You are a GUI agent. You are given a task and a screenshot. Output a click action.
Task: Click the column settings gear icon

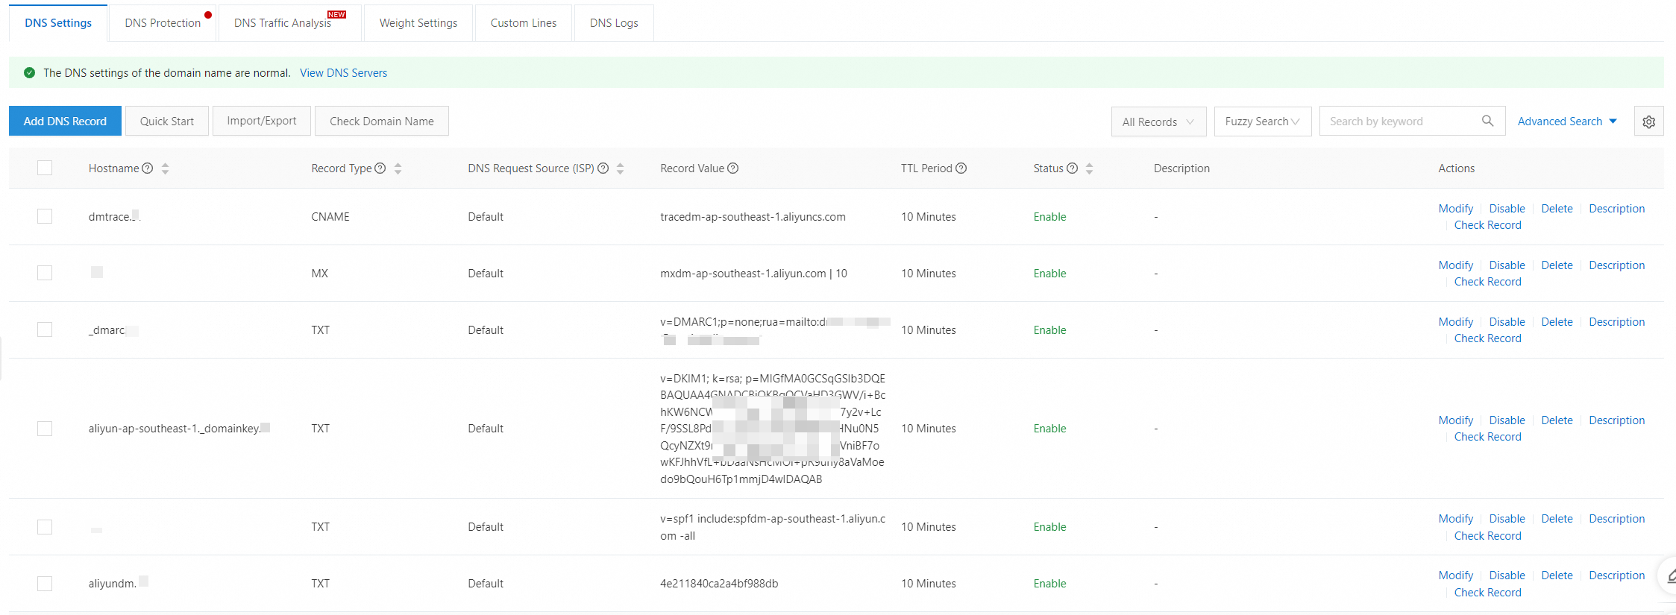(x=1648, y=122)
